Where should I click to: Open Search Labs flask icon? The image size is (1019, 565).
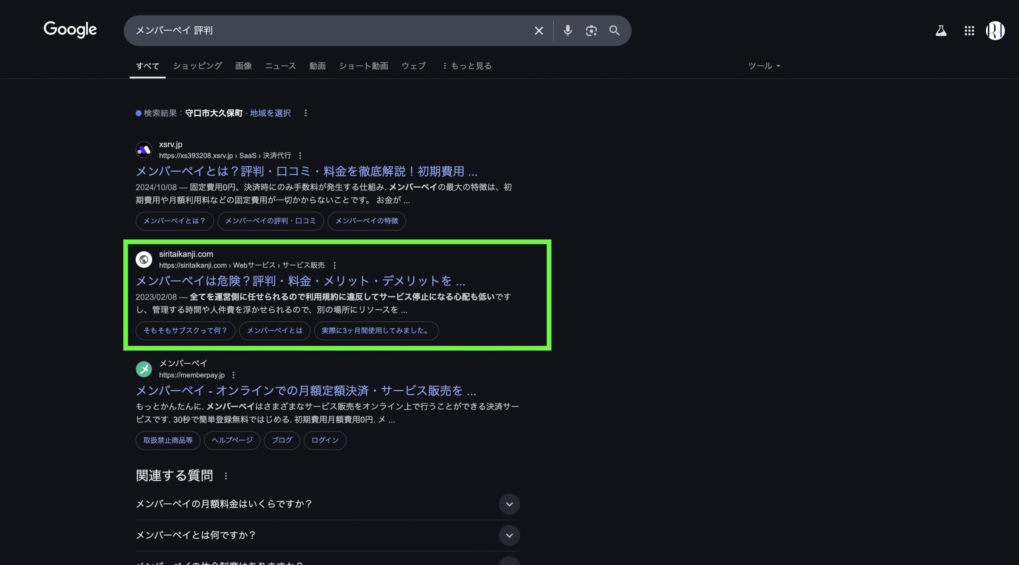pos(941,31)
